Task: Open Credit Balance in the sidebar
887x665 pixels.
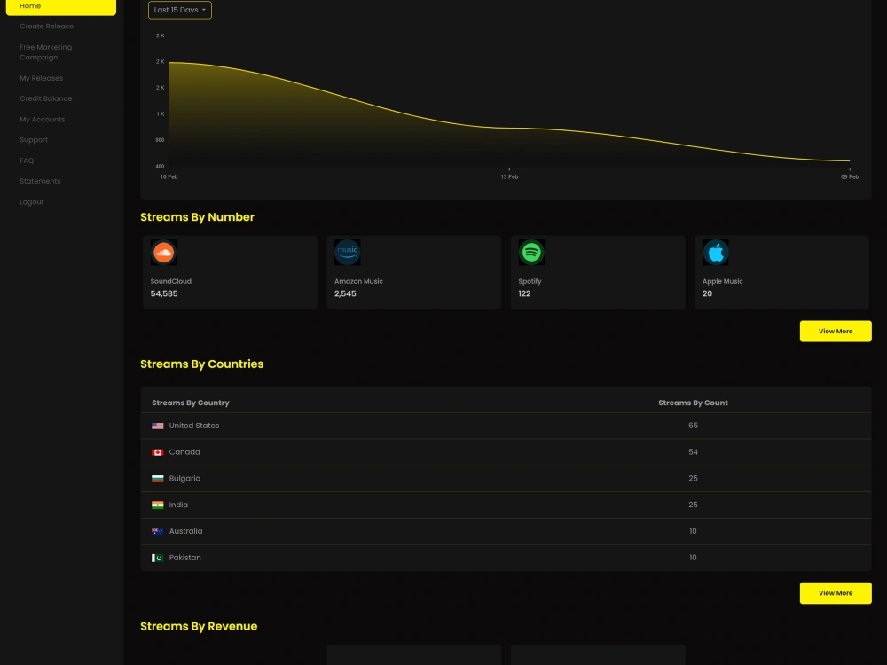Action: [46, 98]
